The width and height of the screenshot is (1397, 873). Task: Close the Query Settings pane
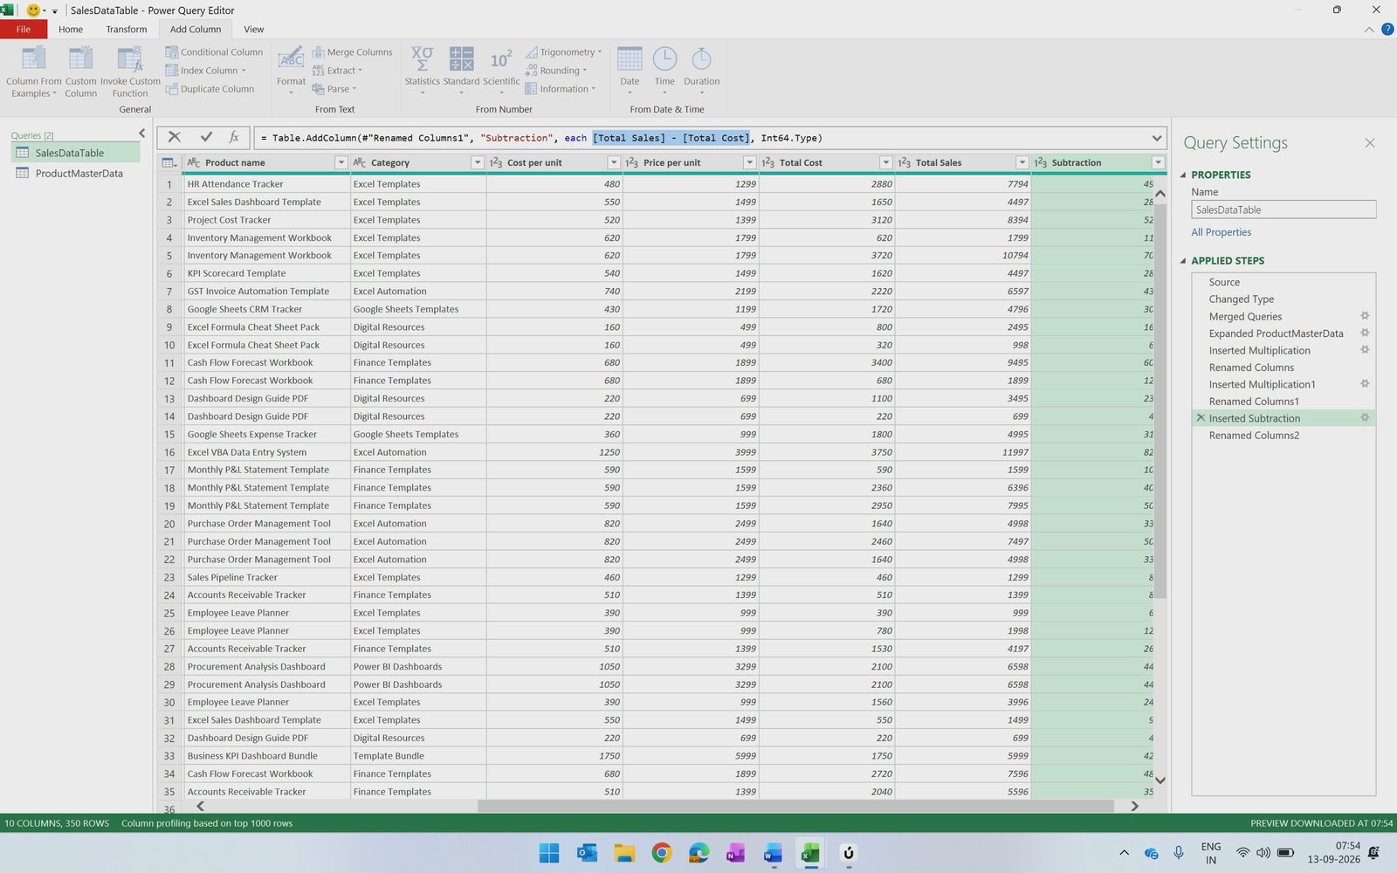click(1369, 142)
